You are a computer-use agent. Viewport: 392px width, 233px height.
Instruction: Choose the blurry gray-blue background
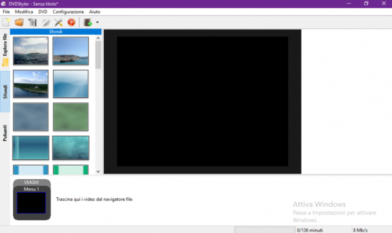[31, 117]
